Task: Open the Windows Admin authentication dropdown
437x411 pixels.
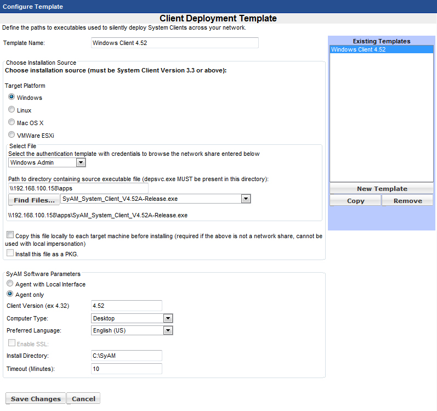Action: point(47,162)
